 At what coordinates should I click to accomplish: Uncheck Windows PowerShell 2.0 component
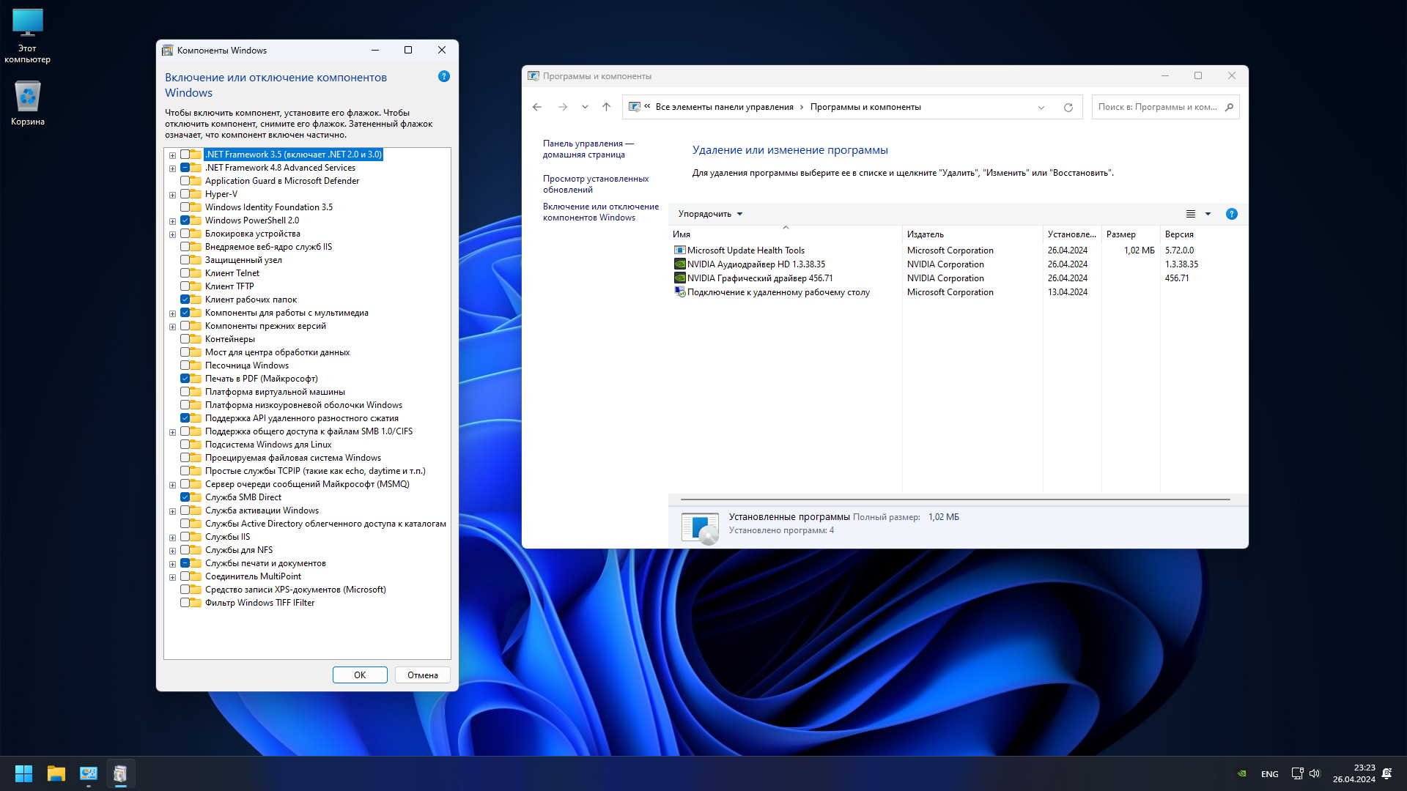pos(185,220)
